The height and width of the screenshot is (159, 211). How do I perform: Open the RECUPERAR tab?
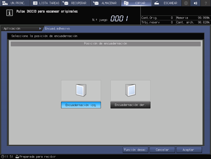(76, 3)
